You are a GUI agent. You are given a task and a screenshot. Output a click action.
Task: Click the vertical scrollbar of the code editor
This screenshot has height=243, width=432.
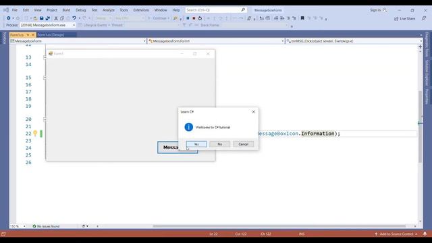tap(420, 127)
